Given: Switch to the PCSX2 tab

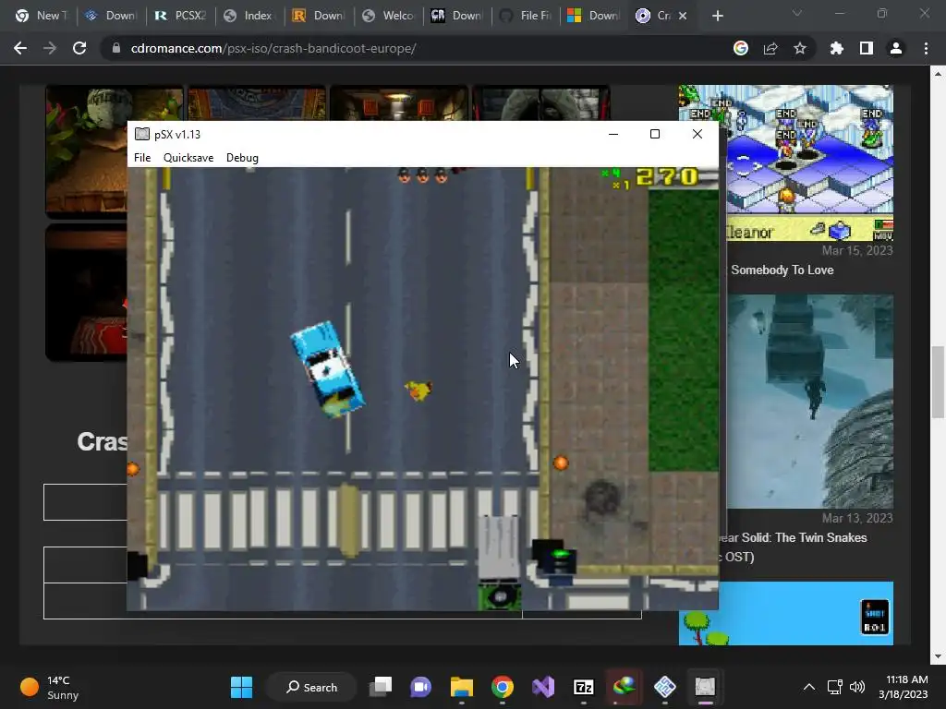Looking at the screenshot, I should pos(180,16).
